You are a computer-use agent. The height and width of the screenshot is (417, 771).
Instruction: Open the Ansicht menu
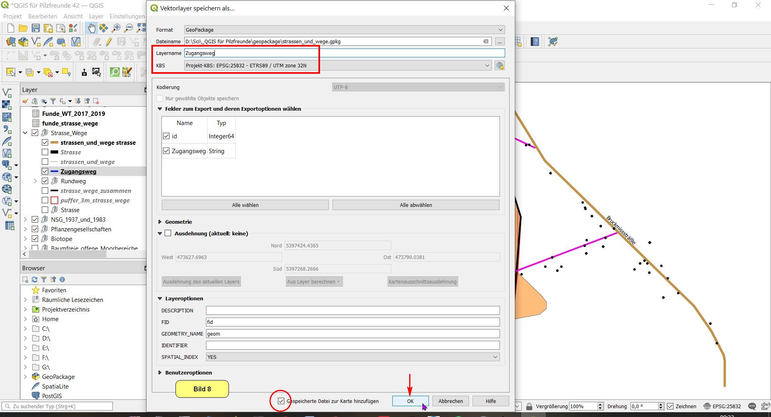pyautogui.click(x=73, y=16)
